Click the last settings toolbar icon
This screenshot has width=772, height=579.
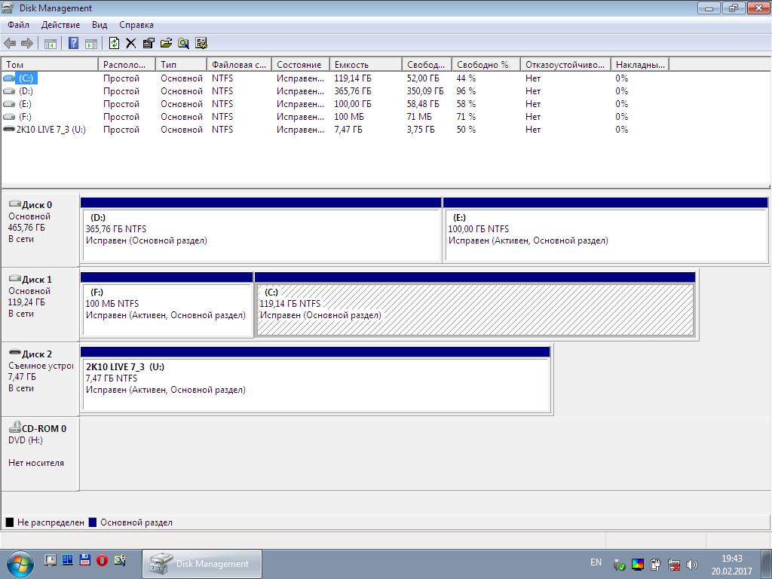tap(201, 44)
